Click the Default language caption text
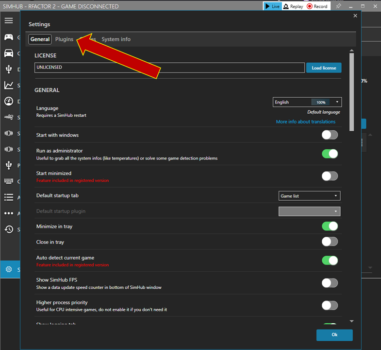Viewport: 381px width, 350px height. (323, 112)
